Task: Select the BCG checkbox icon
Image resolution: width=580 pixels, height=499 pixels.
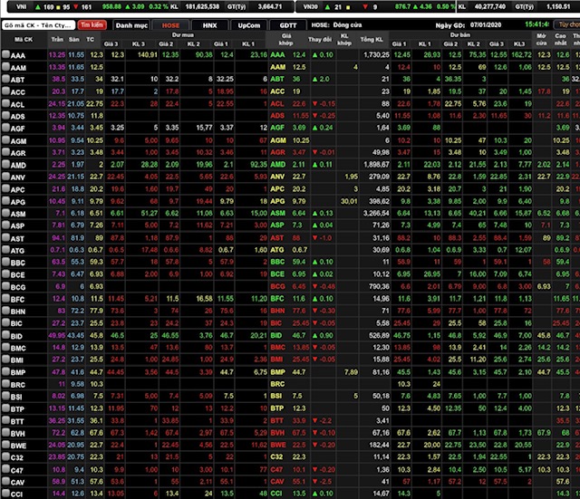Action: [x=5, y=286]
